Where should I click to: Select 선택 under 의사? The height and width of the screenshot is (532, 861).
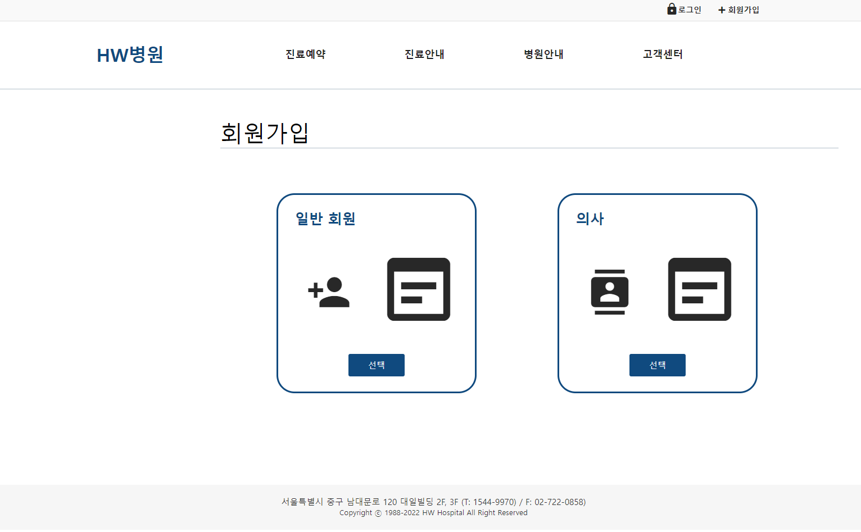coord(657,365)
